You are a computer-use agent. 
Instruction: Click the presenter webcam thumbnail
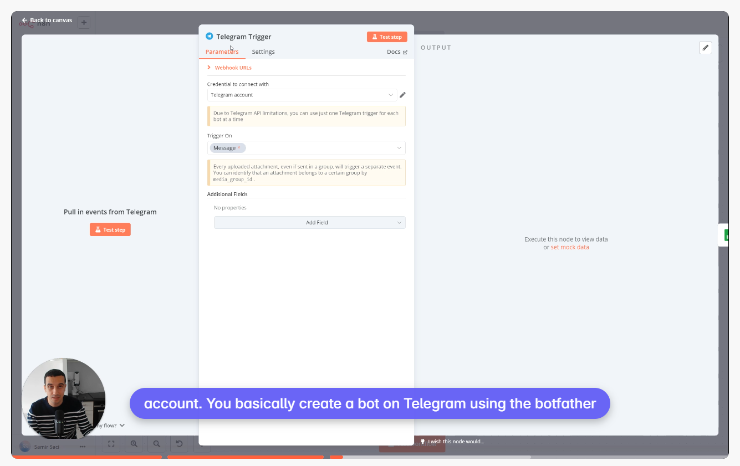[63, 398]
